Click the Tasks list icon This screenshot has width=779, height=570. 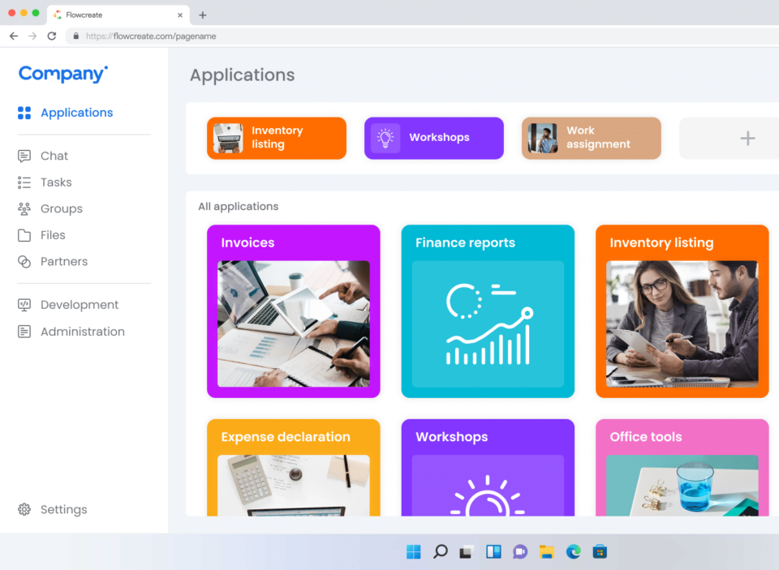24,182
